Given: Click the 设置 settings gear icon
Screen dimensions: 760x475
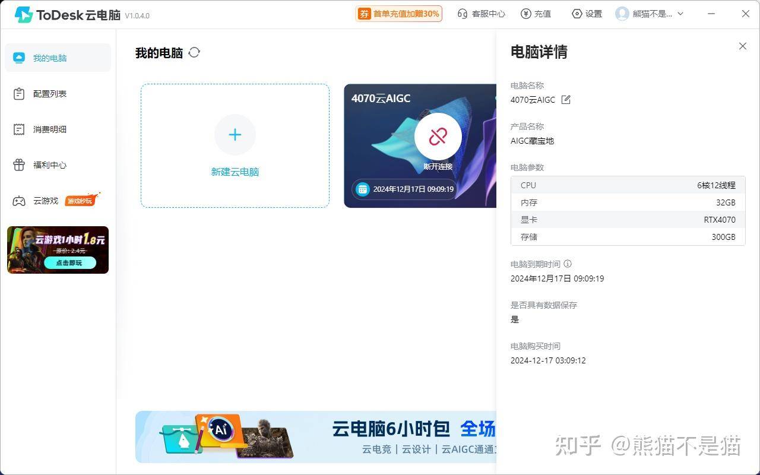Looking at the screenshot, I should (577, 14).
